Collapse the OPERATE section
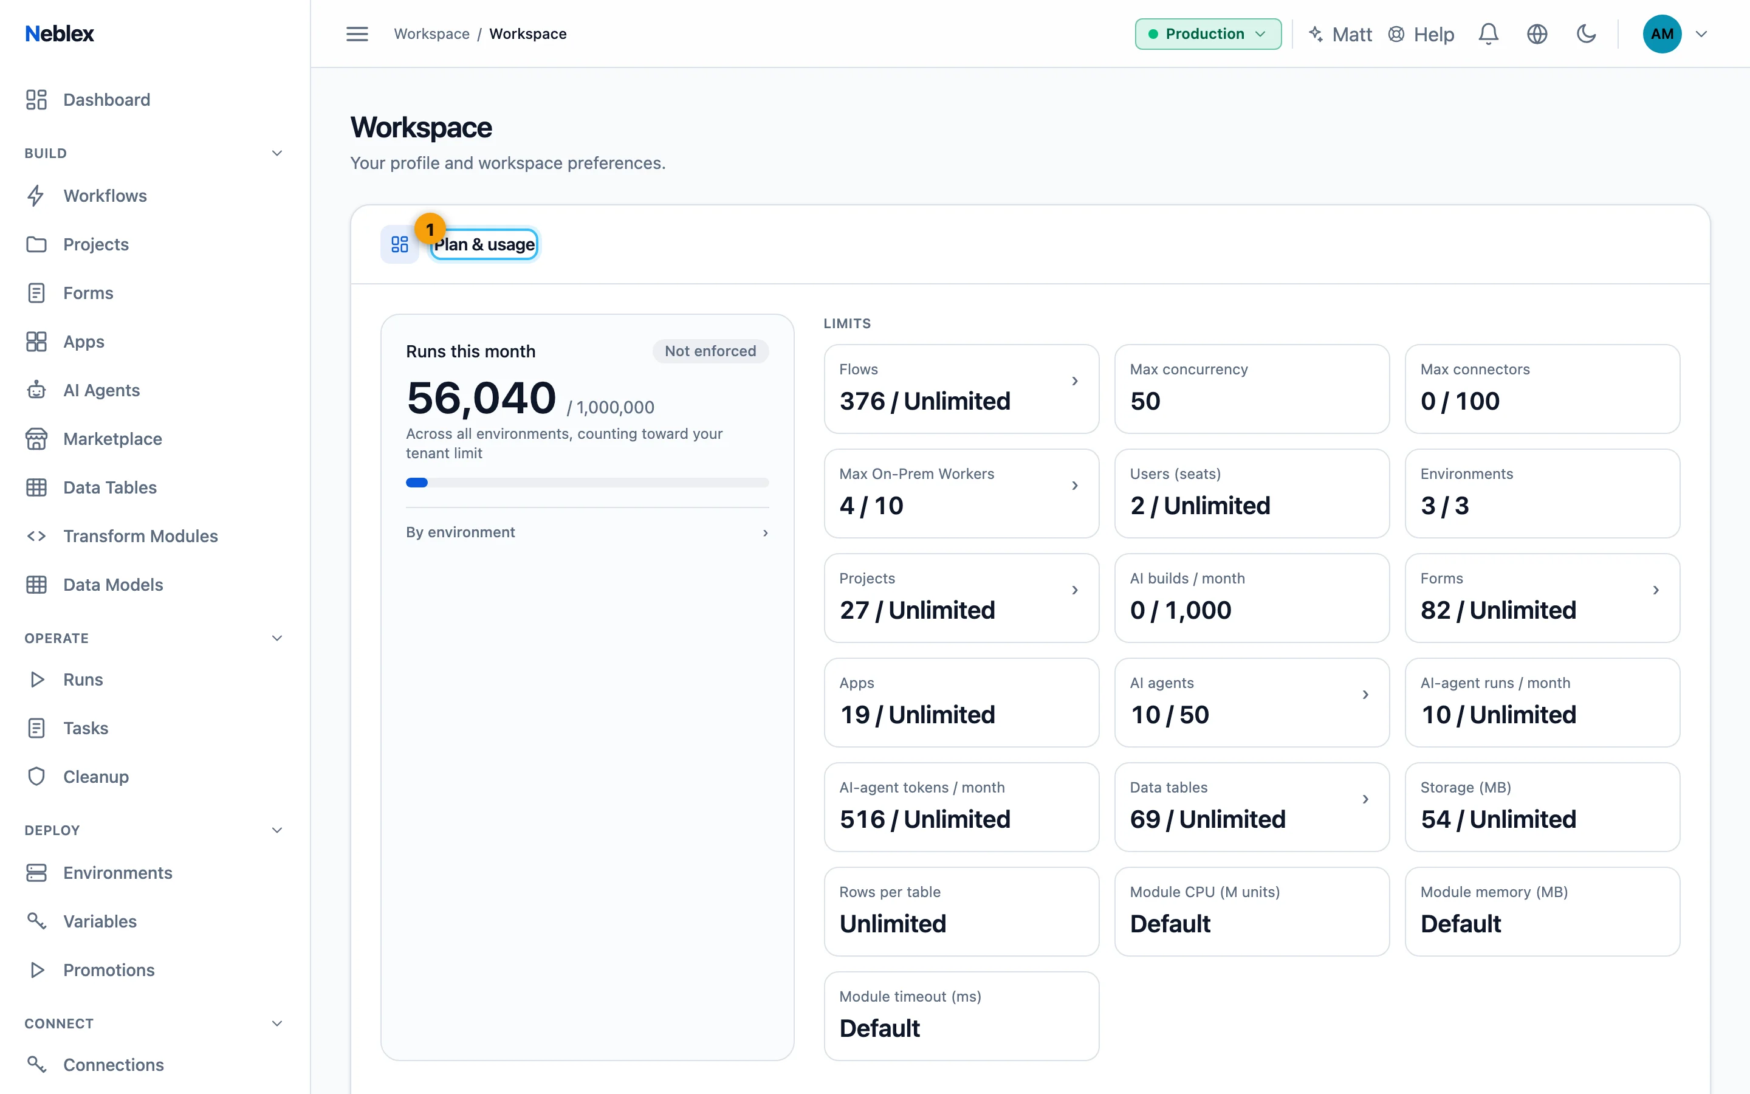 pyautogui.click(x=277, y=638)
